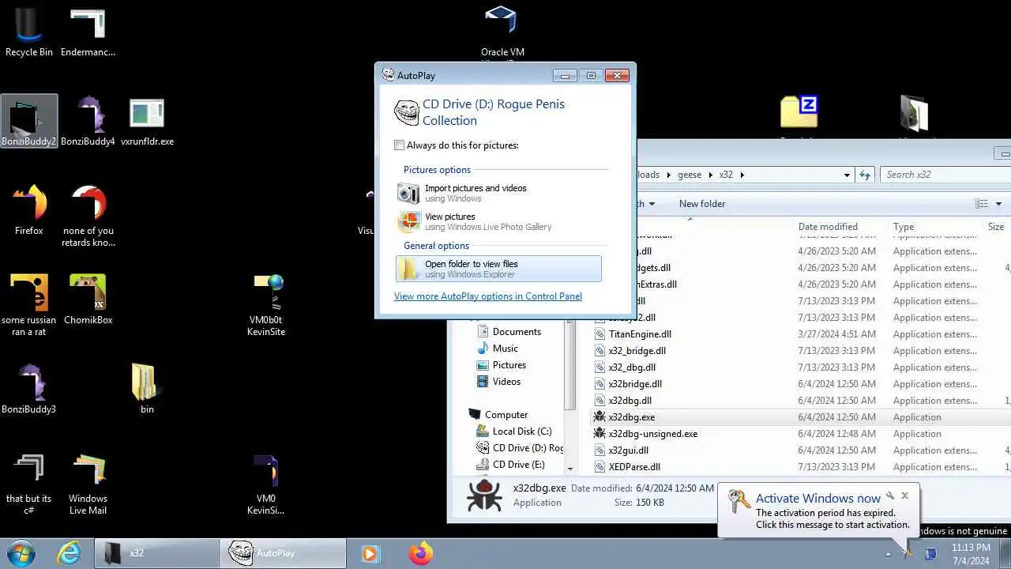Open the Recycle Bin desktop icon
1011x569 pixels.
[x=29, y=32]
